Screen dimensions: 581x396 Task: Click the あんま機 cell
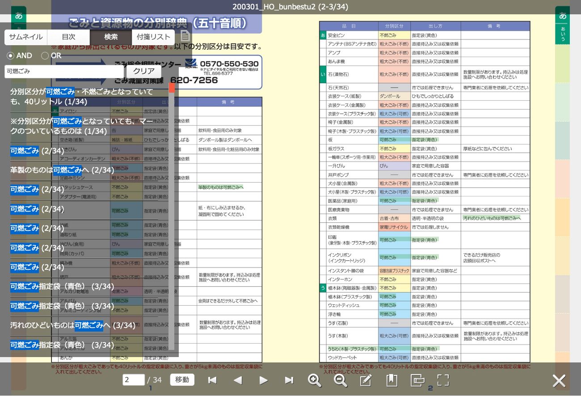352,61
